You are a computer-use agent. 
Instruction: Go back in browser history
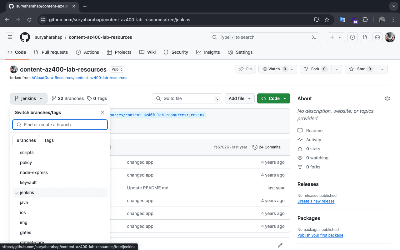7,20
